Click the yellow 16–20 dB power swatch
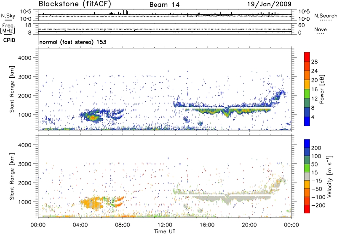 (307, 84)
